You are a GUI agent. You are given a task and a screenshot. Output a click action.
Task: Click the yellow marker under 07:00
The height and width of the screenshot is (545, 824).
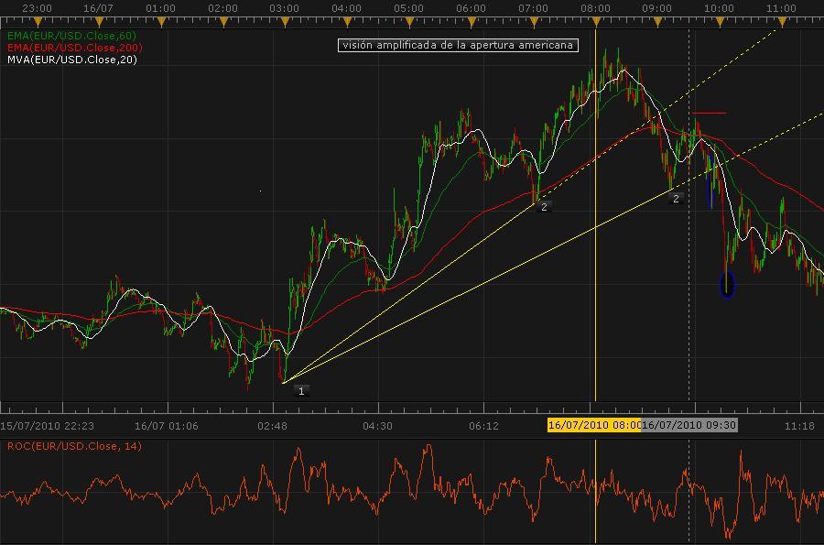pyautogui.click(x=535, y=22)
